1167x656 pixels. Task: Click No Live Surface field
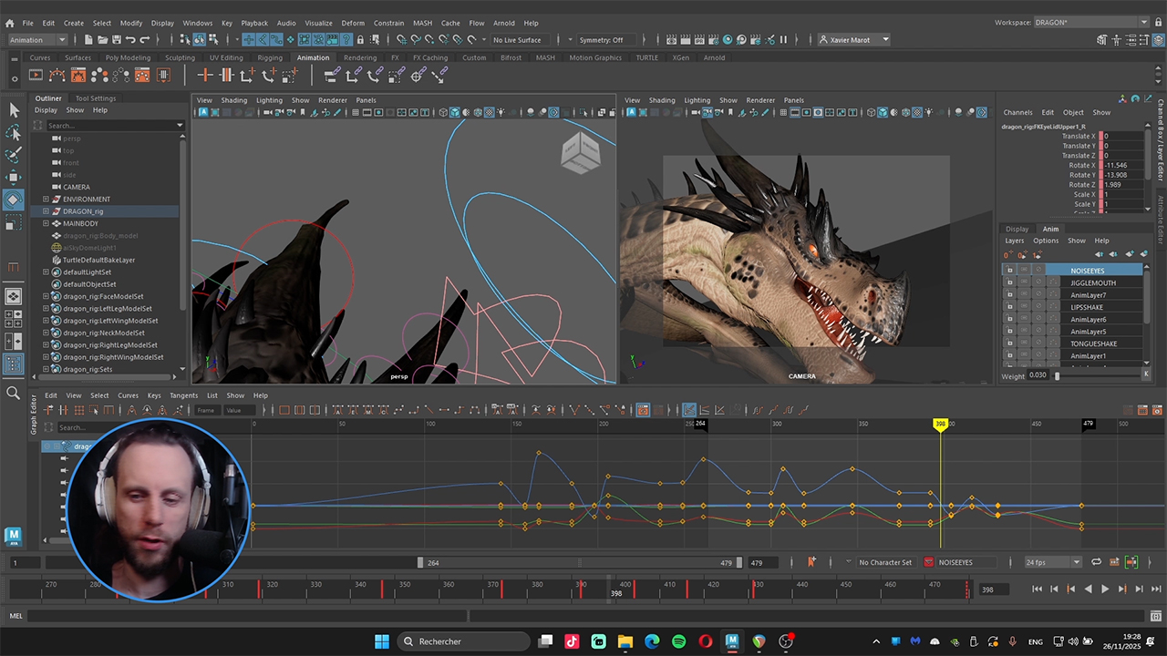[x=518, y=39]
